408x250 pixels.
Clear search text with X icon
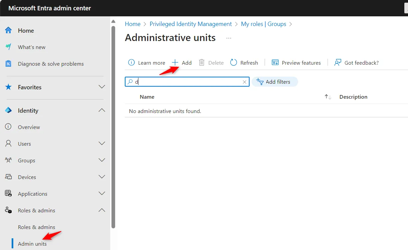pos(245,82)
